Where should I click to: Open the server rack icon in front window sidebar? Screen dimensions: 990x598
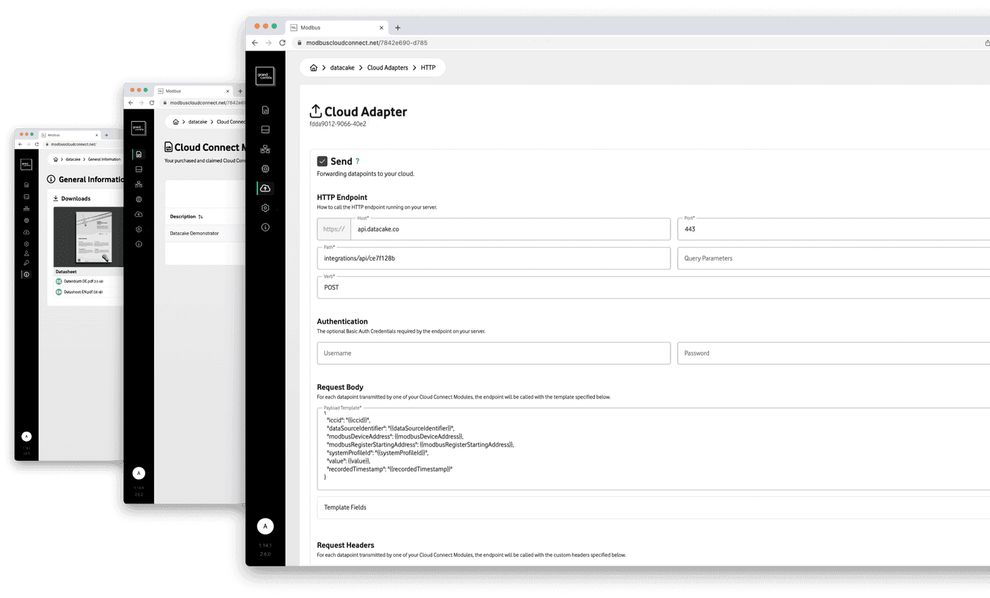[x=265, y=130]
